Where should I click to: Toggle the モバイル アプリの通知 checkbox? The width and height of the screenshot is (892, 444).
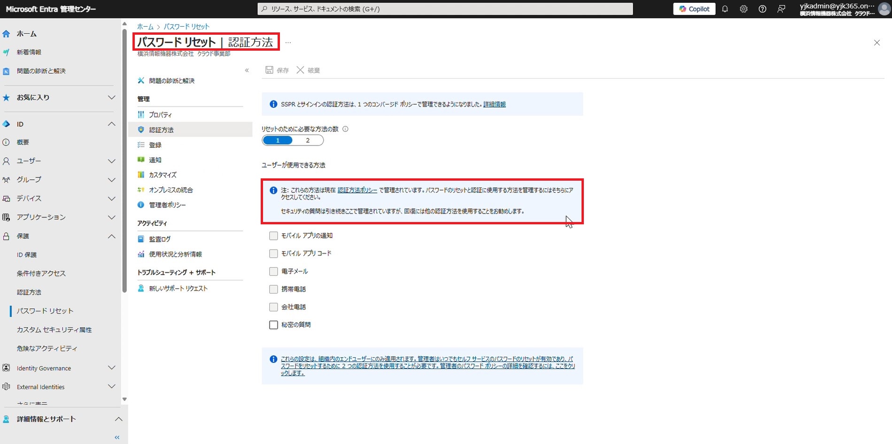pos(273,236)
